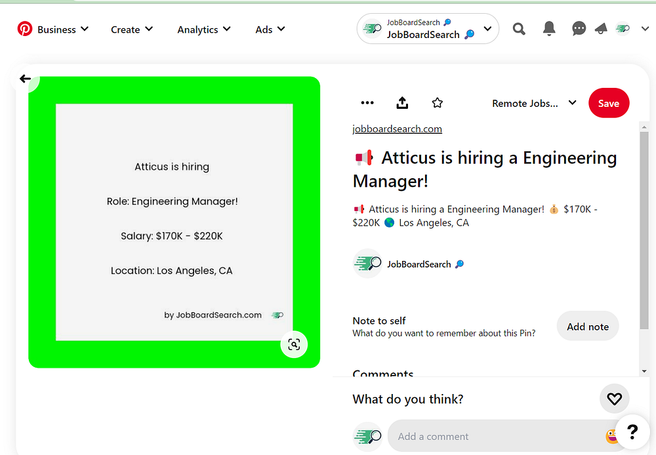Viewport: 656px width, 455px height.
Task: Open the Ads menu
Action: coord(270,30)
